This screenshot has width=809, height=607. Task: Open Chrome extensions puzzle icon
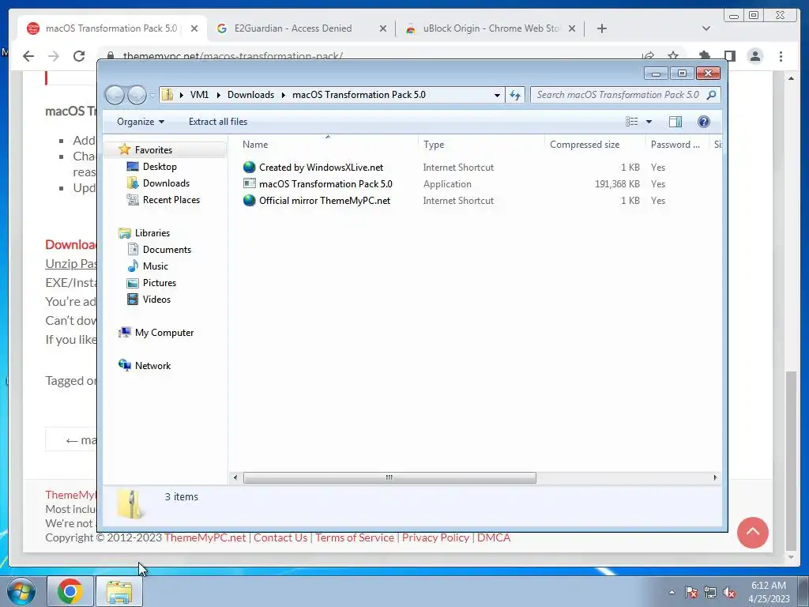tap(704, 56)
